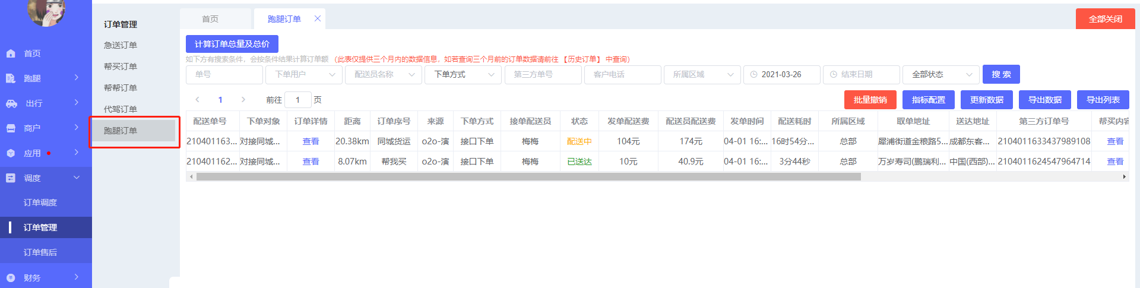
Task: Open the 所属区域 dropdown
Action: click(702, 75)
